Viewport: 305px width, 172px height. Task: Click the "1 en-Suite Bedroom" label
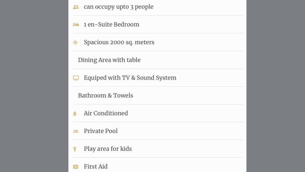click(x=111, y=24)
